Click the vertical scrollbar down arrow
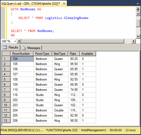141x135 pixels. pyautogui.click(x=138, y=37)
